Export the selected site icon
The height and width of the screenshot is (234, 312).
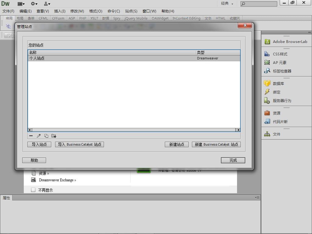point(54,136)
